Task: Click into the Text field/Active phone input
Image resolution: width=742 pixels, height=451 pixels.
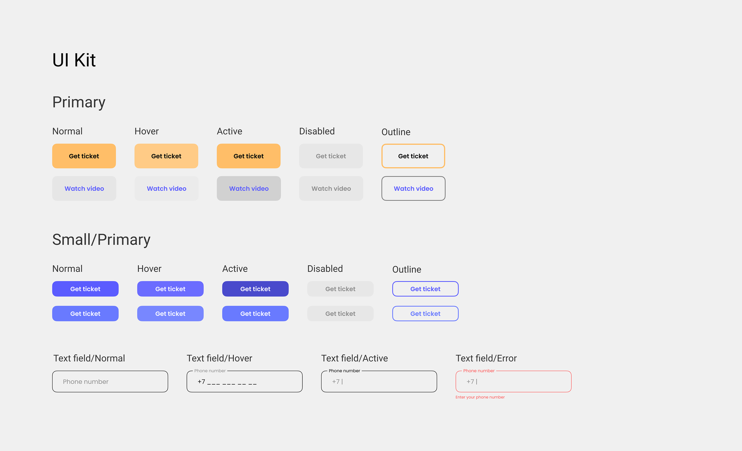Action: coord(379,382)
